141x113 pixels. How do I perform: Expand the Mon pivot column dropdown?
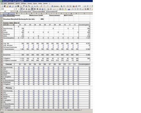(18, 23)
